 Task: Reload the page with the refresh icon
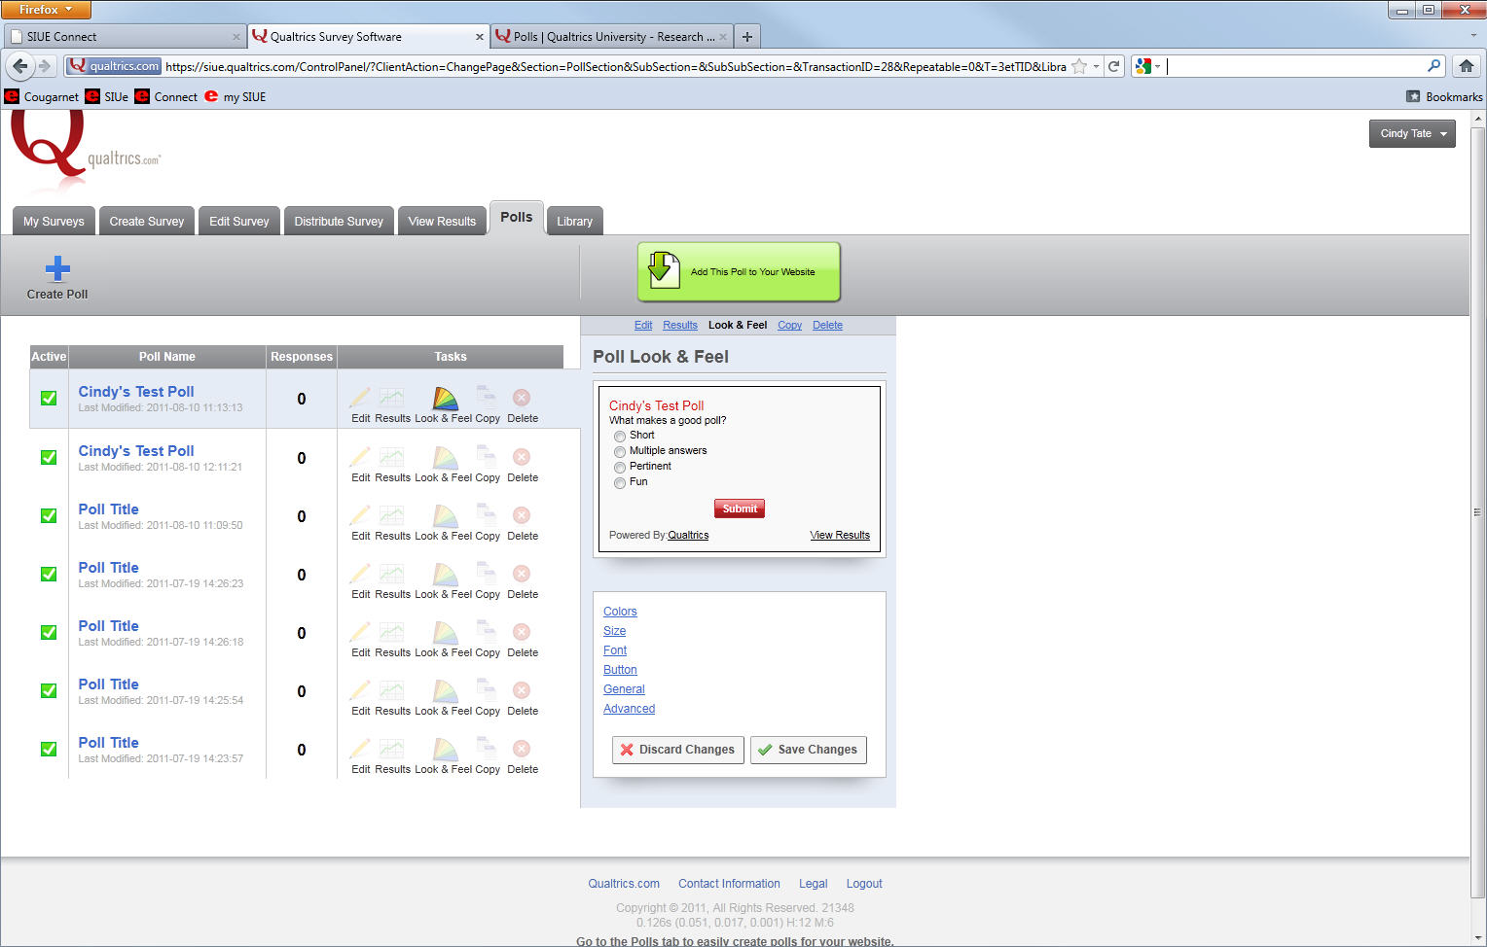1114,66
